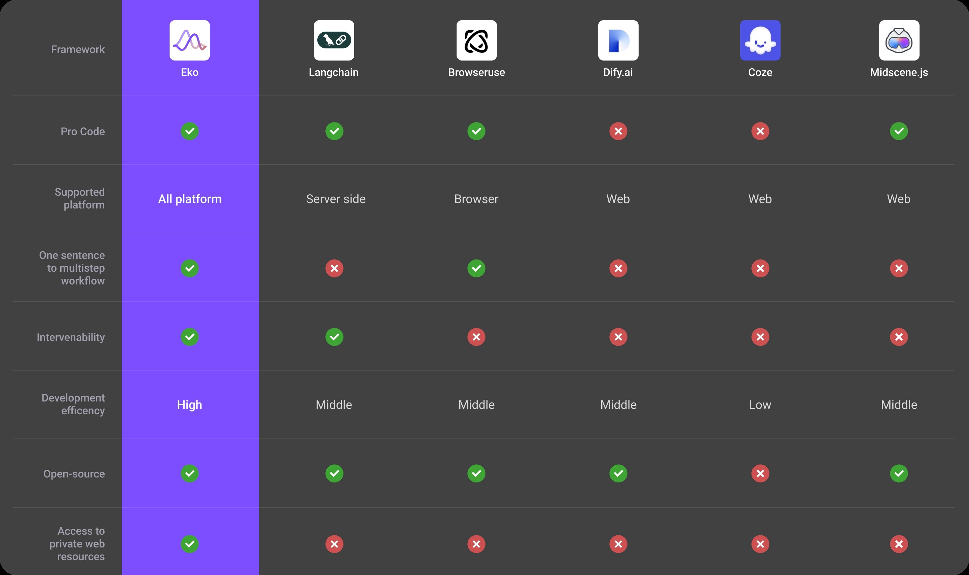969x575 pixels.
Task: Click Browseruse's check for one sentence workflow
Action: 476,268
